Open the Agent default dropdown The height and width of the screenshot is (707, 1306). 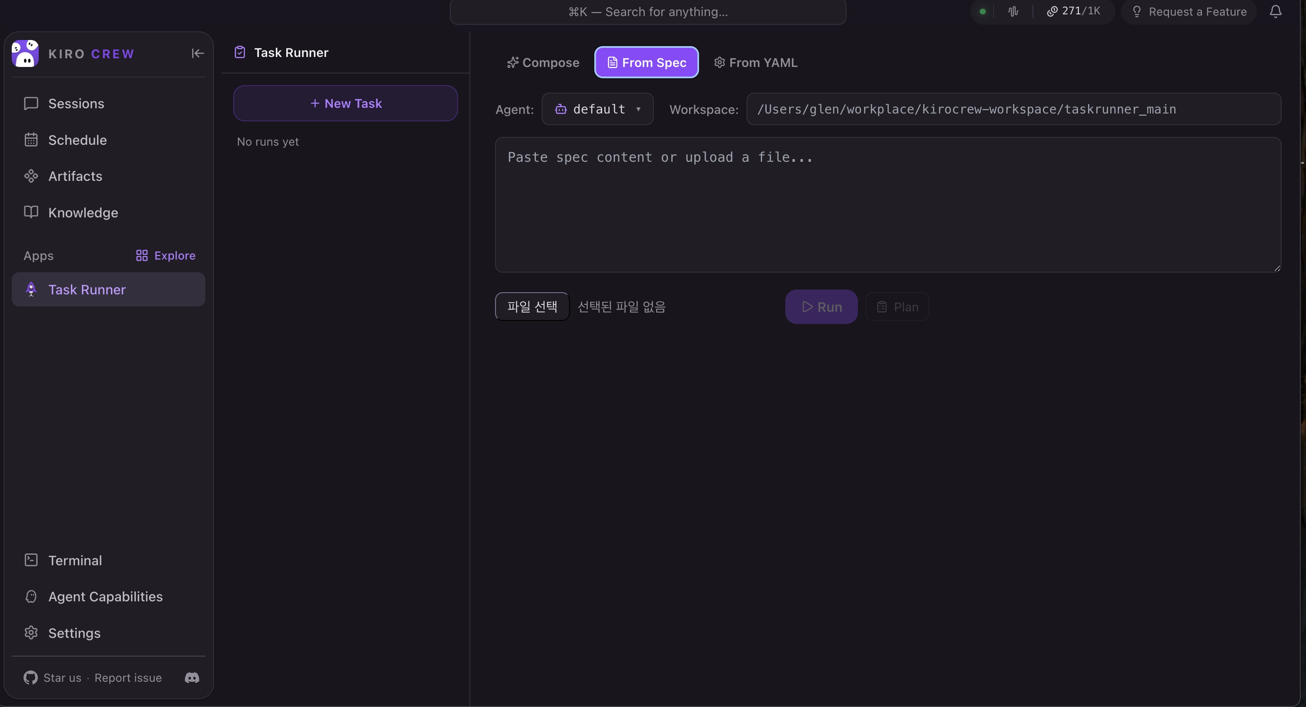(x=597, y=109)
